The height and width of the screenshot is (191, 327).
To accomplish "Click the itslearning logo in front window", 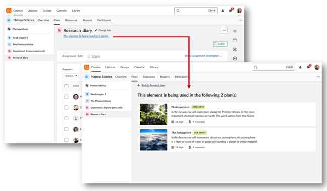I will [87, 67].
